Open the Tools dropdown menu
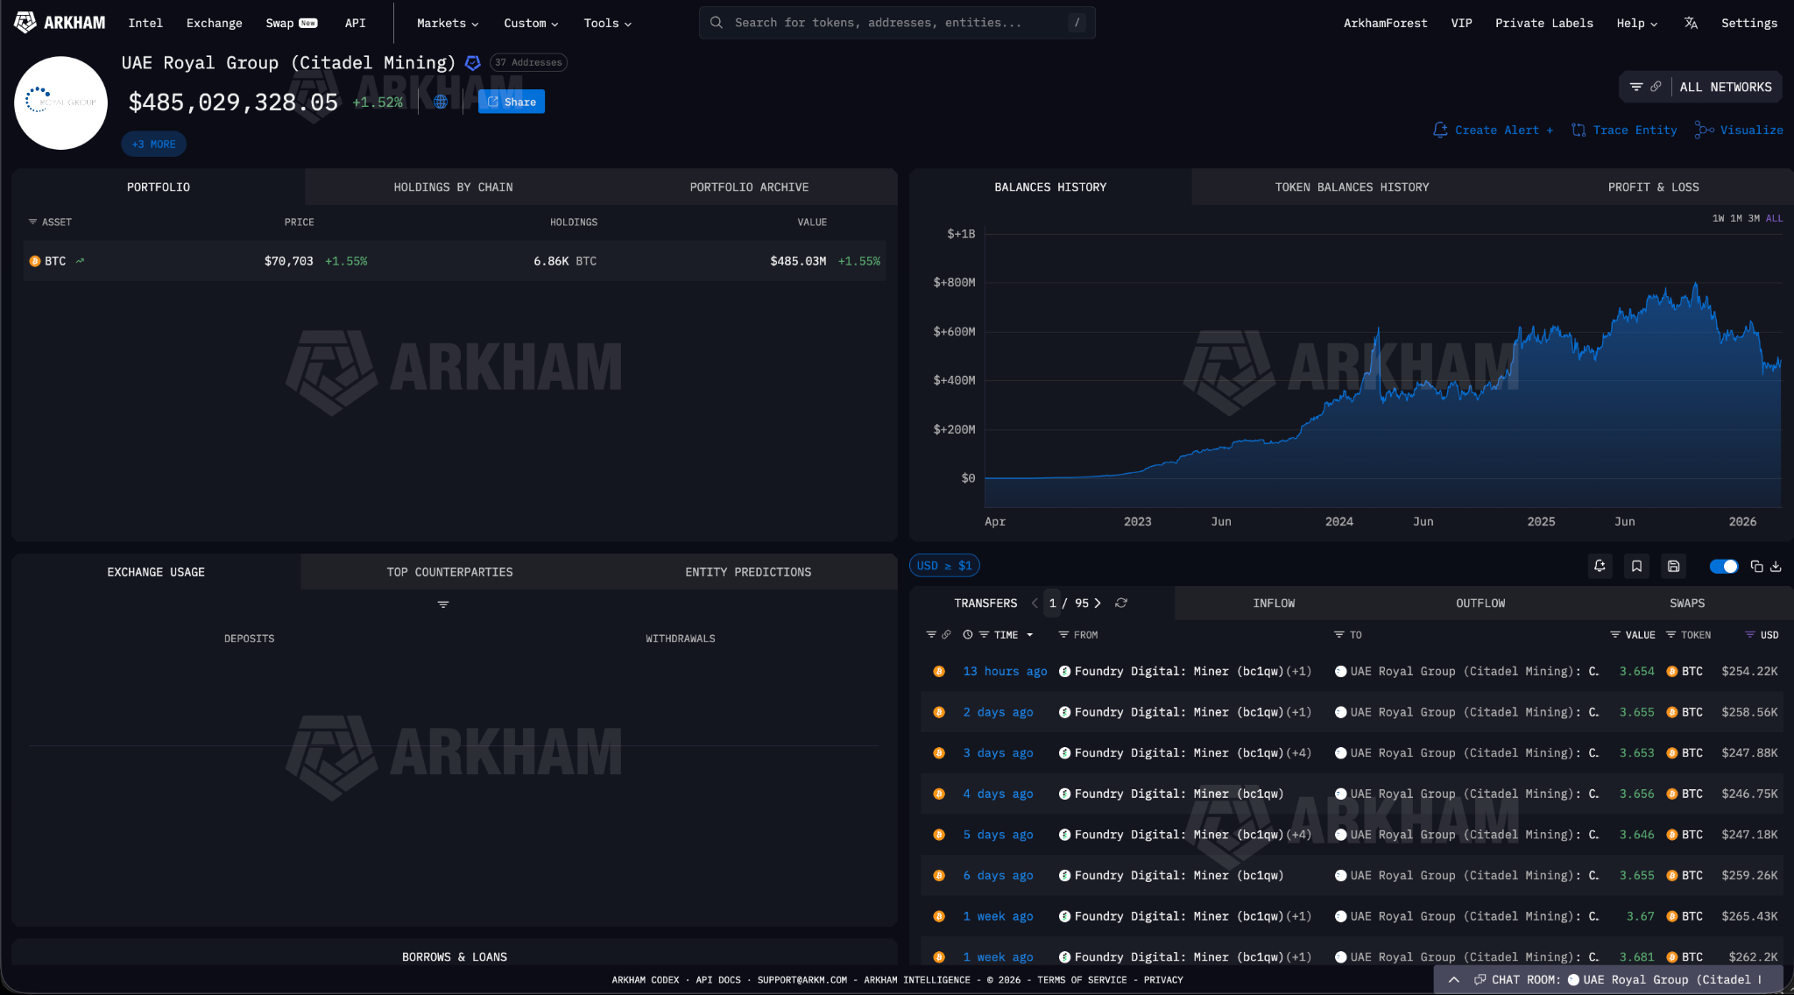This screenshot has width=1794, height=995. [606, 23]
